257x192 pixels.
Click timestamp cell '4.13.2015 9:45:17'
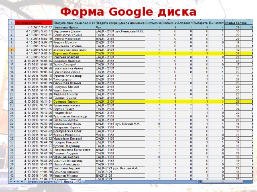click(x=34, y=31)
